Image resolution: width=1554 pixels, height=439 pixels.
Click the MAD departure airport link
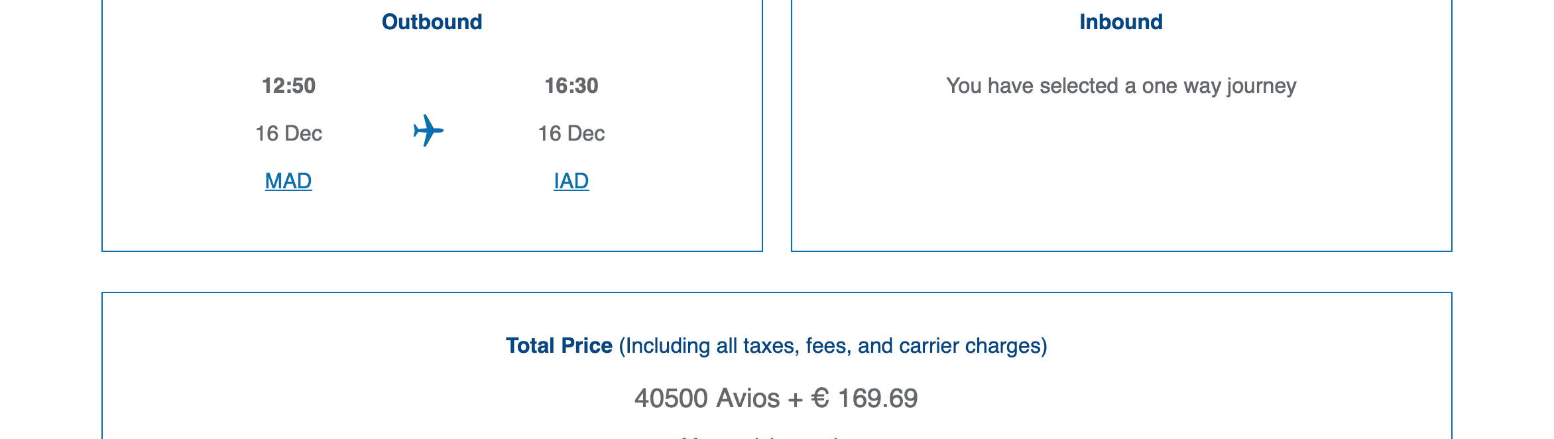tap(288, 181)
